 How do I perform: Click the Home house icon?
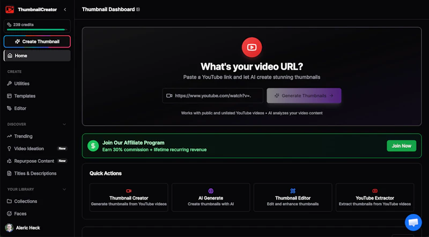pos(10,56)
